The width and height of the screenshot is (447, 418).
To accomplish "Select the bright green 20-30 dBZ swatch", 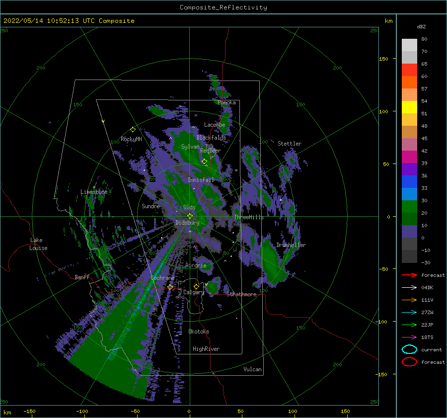I will click(409, 207).
